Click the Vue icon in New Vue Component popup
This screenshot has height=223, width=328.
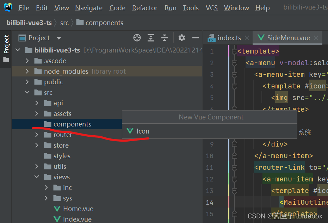(x=130, y=131)
